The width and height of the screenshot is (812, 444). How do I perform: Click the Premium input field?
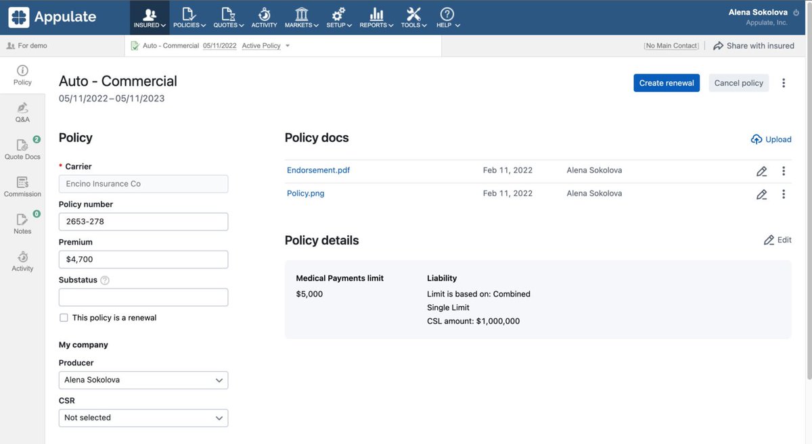point(143,260)
